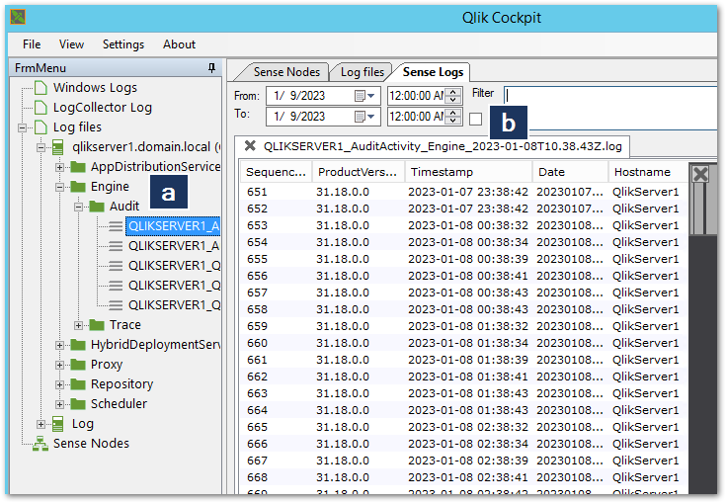Open the Settings menu

[123, 44]
